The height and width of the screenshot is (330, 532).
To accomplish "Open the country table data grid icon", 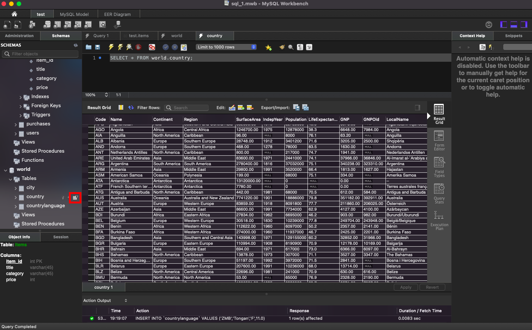I will pos(75,198).
